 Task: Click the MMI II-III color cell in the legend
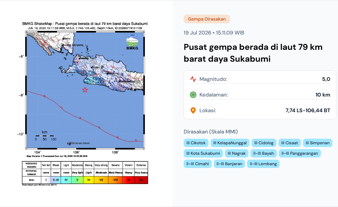coord(56,180)
